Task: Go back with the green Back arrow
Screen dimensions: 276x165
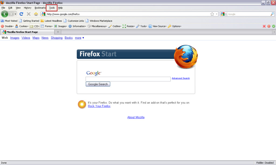Action: 5,14
